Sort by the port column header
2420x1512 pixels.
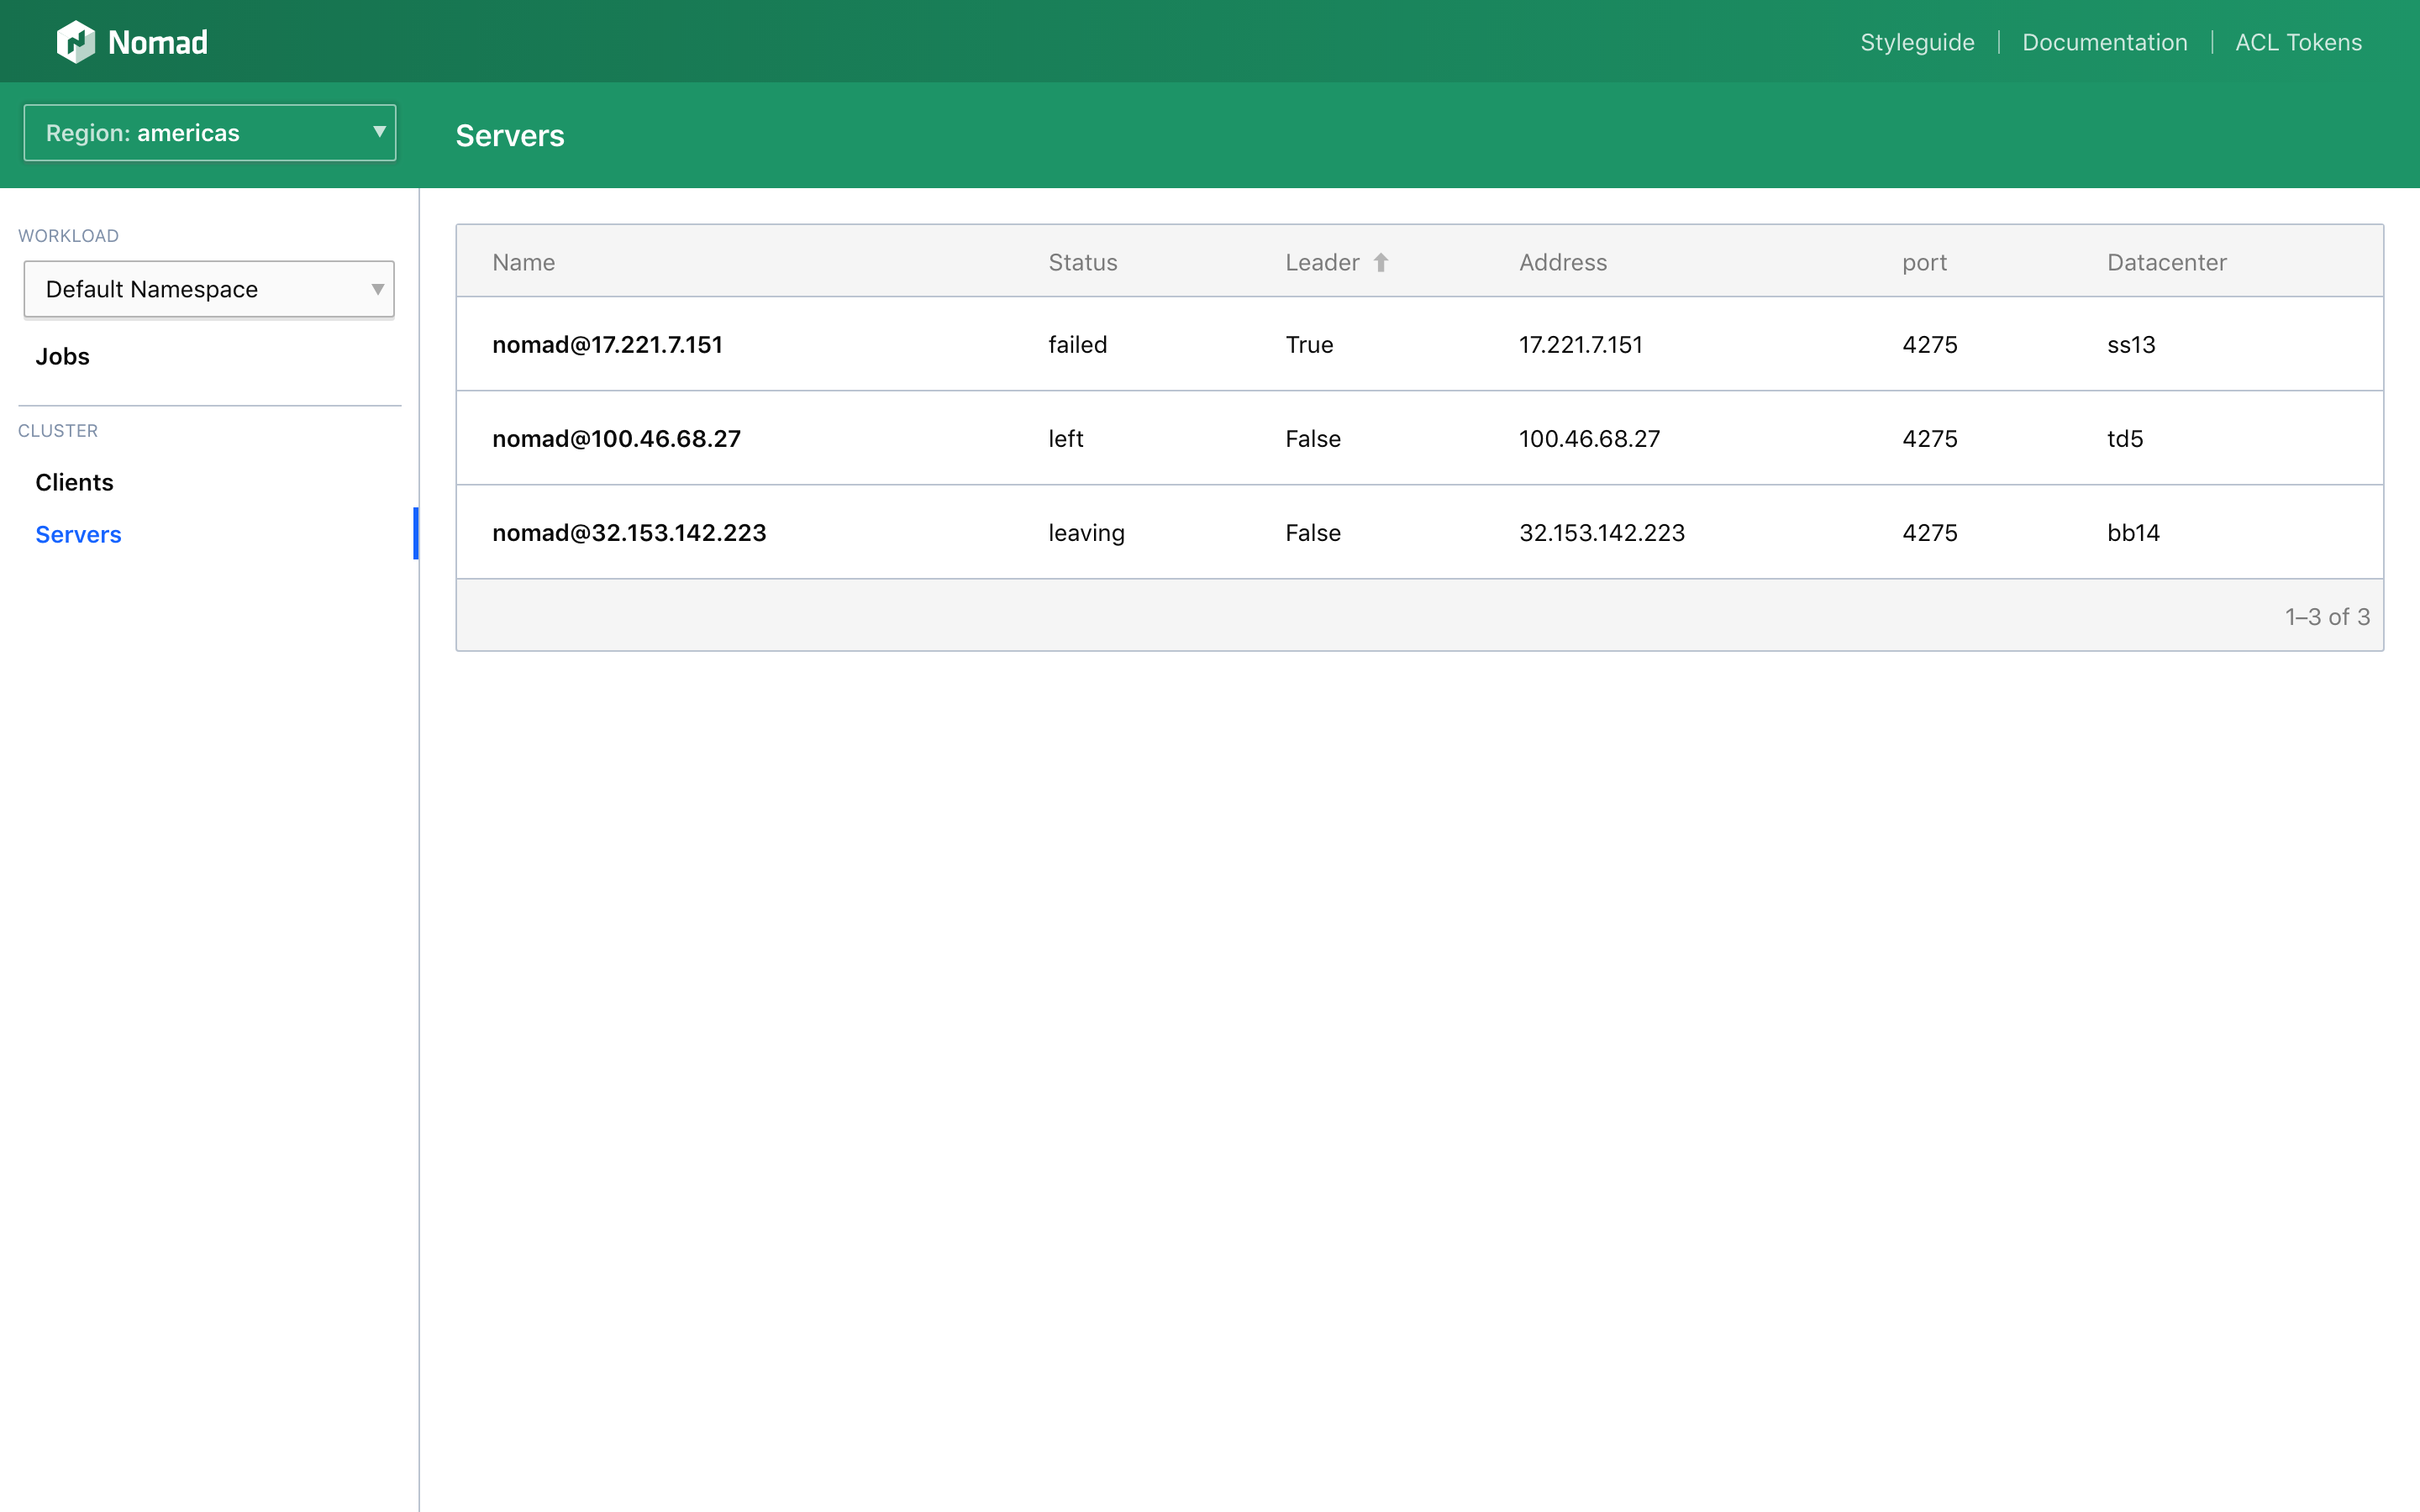pos(1924,263)
